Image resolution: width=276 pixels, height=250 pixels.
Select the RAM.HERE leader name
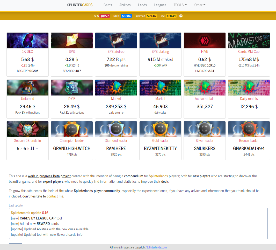(116, 149)
